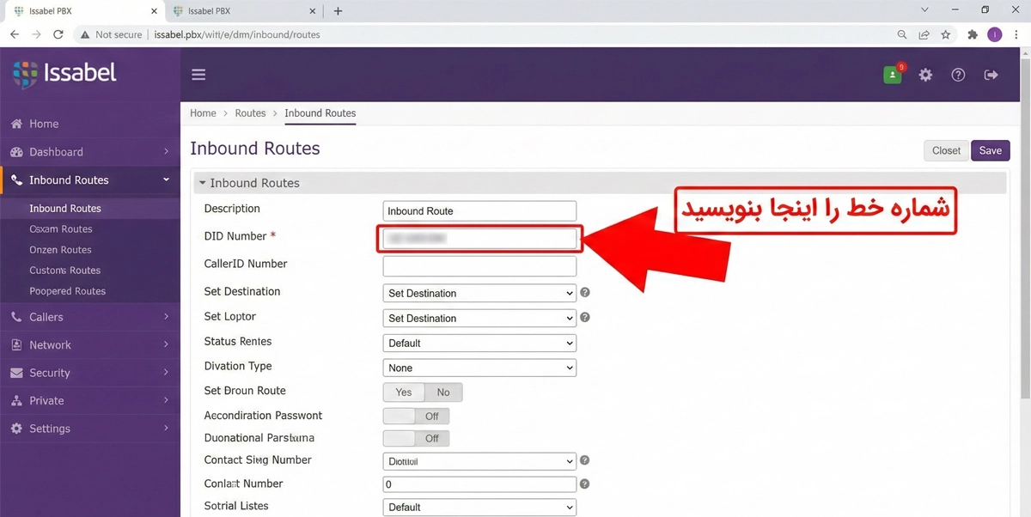Click the Dashboard icon in sidebar
Screen dimensions: 1031x517
(x=16, y=152)
